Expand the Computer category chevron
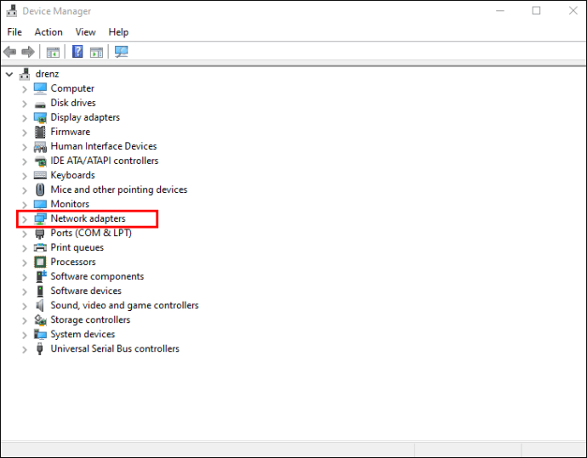The image size is (587, 458). [x=25, y=89]
